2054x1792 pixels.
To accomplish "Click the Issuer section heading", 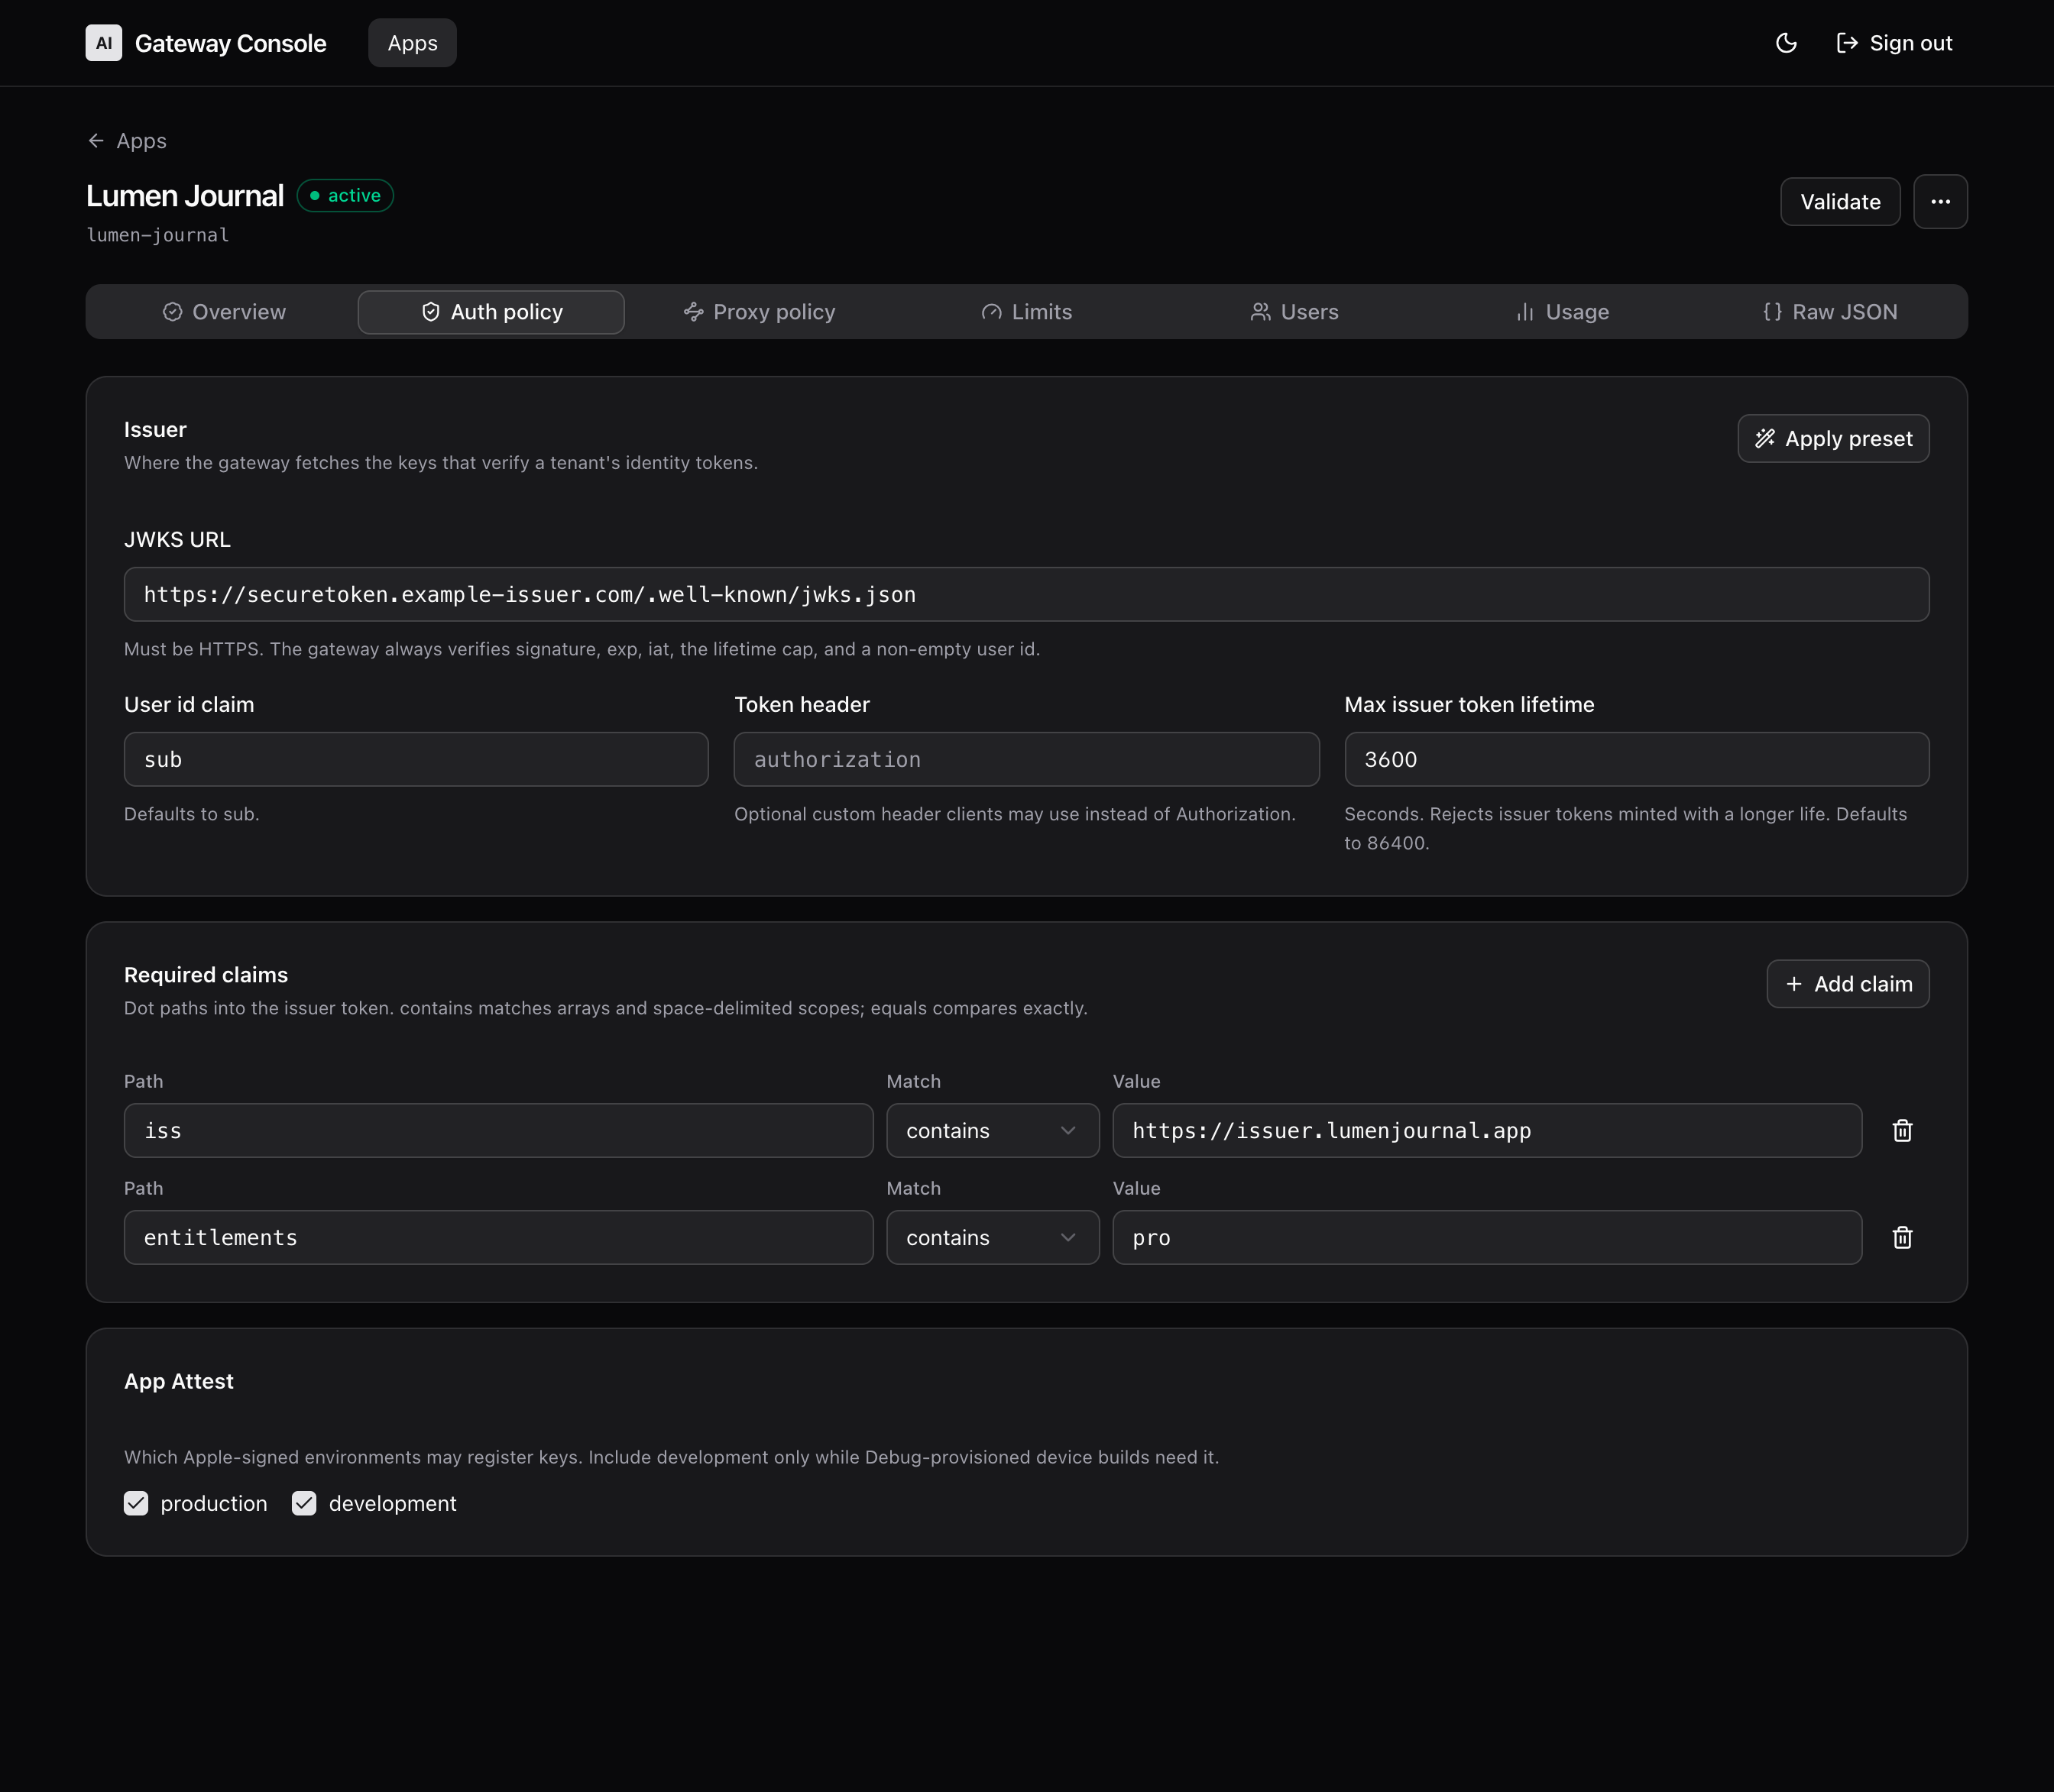I will point(155,429).
